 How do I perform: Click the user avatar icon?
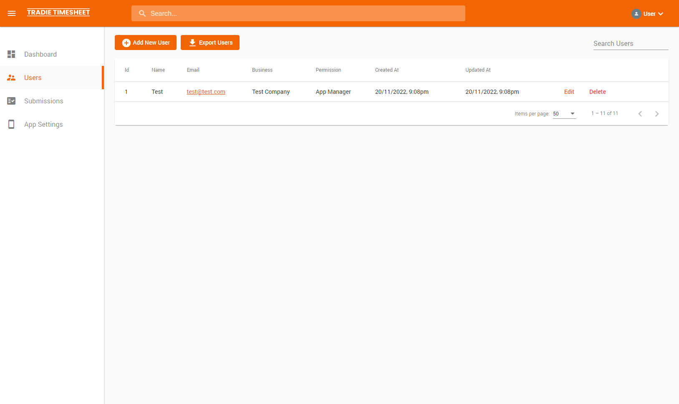tap(636, 14)
